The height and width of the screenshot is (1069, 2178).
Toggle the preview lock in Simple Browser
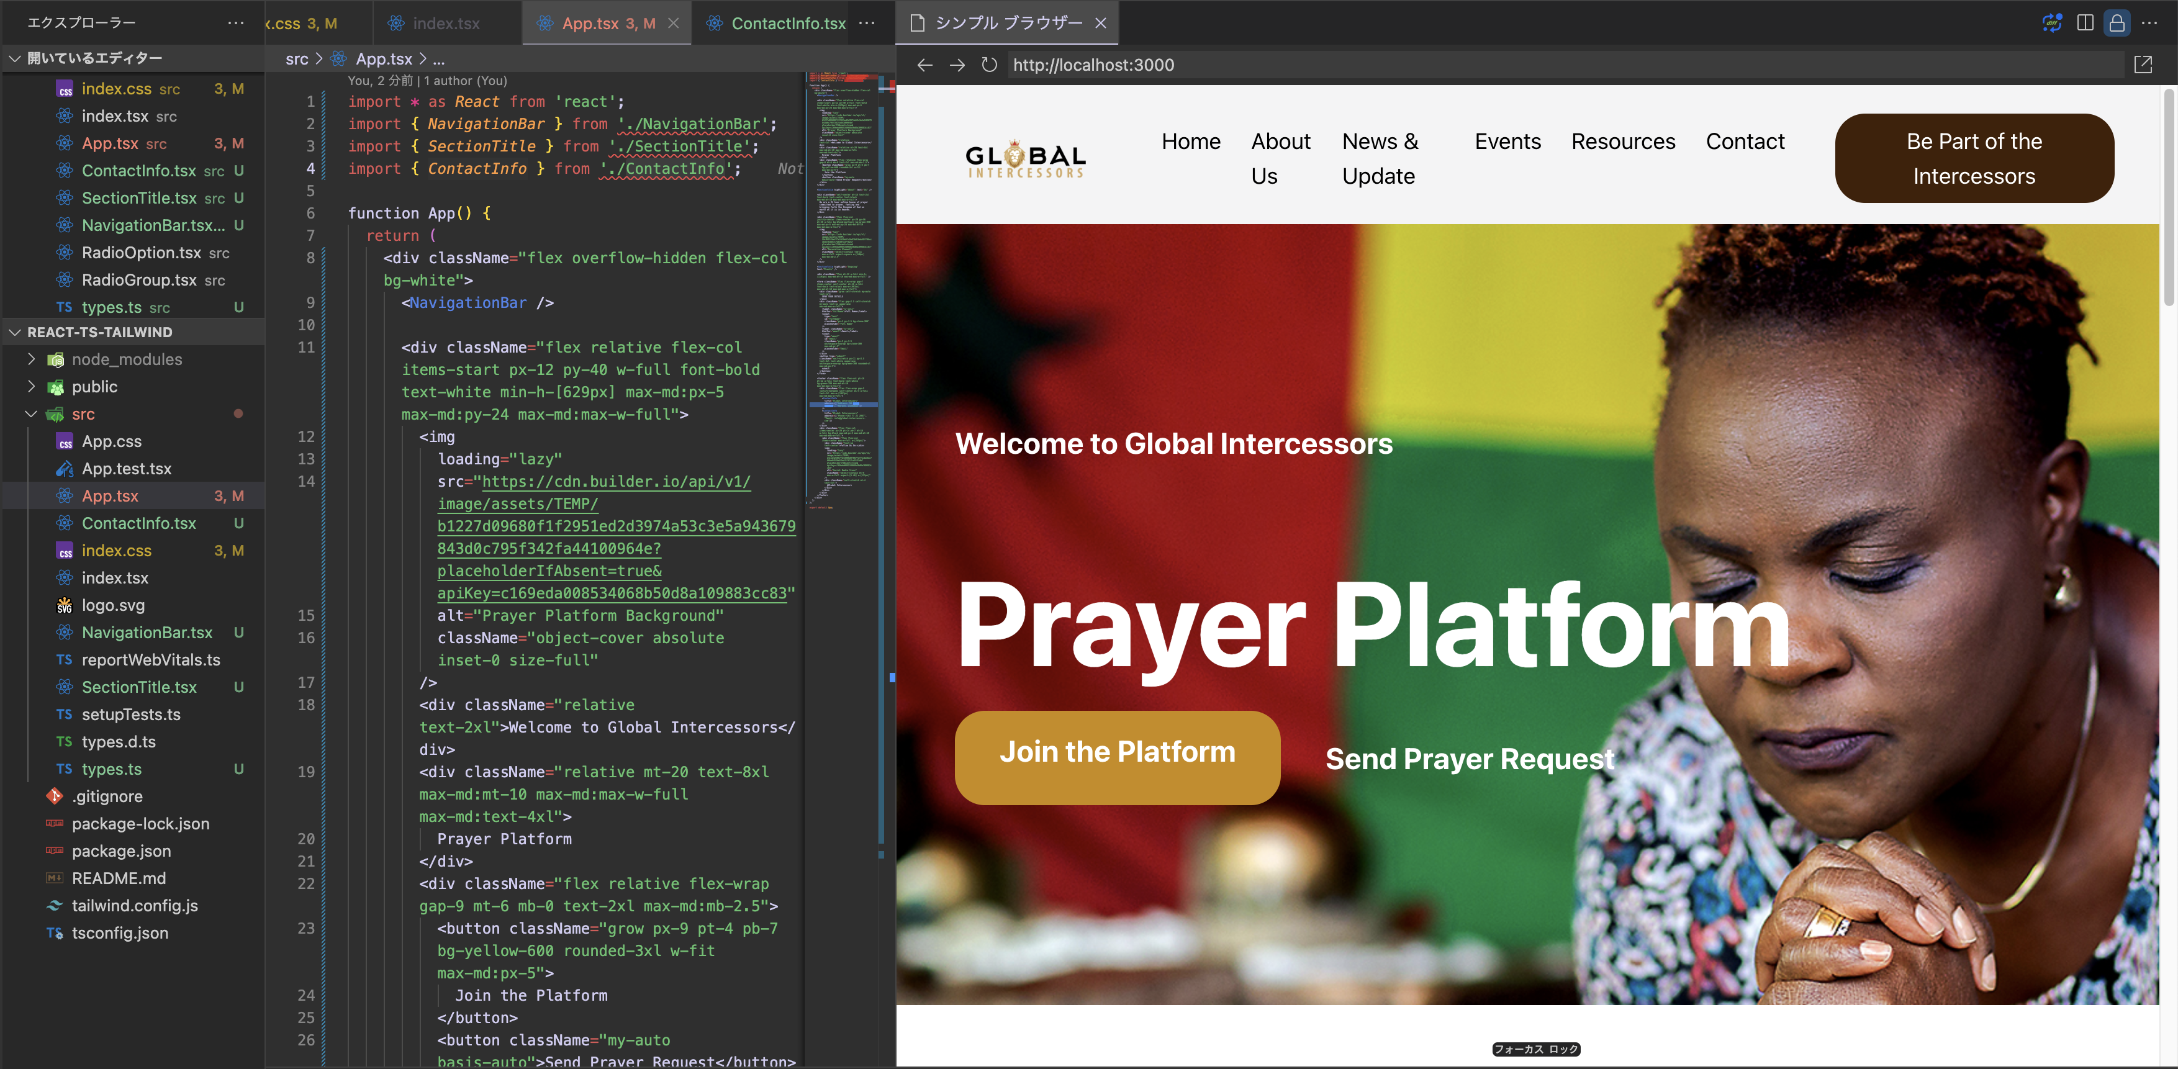(x=2117, y=23)
